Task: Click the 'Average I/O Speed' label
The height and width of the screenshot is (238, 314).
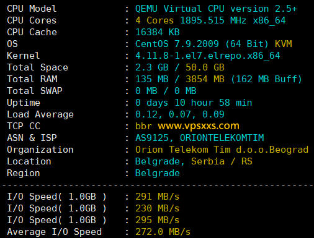Action: [x=55, y=232]
